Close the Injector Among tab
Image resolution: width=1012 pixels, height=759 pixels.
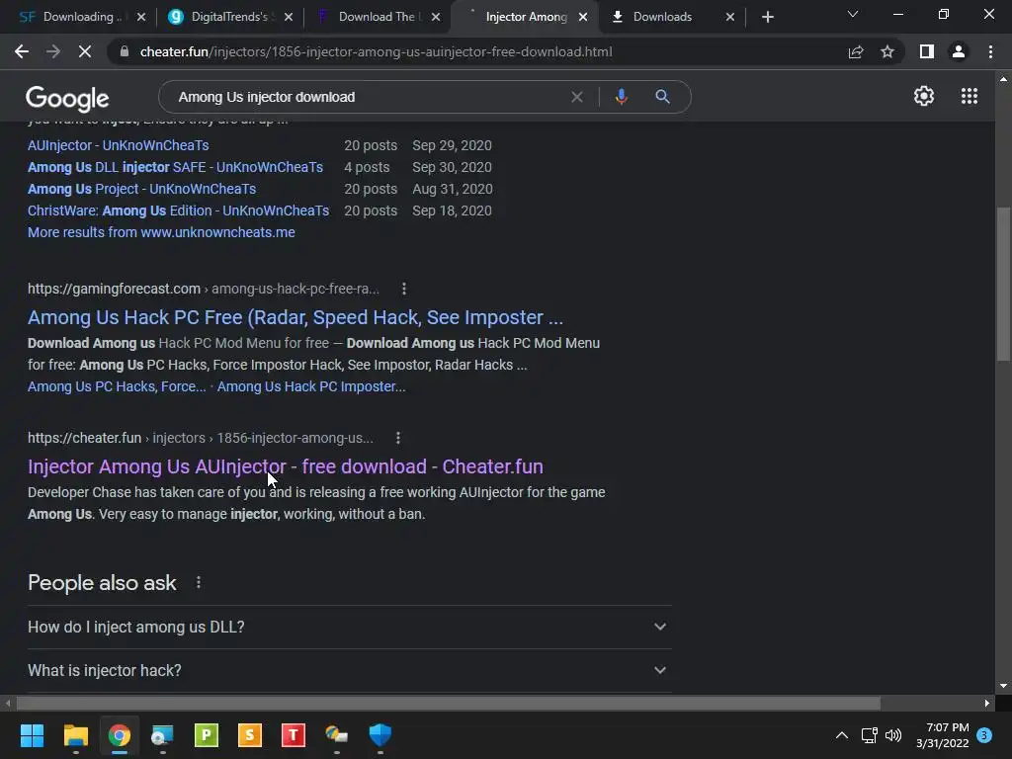click(583, 17)
